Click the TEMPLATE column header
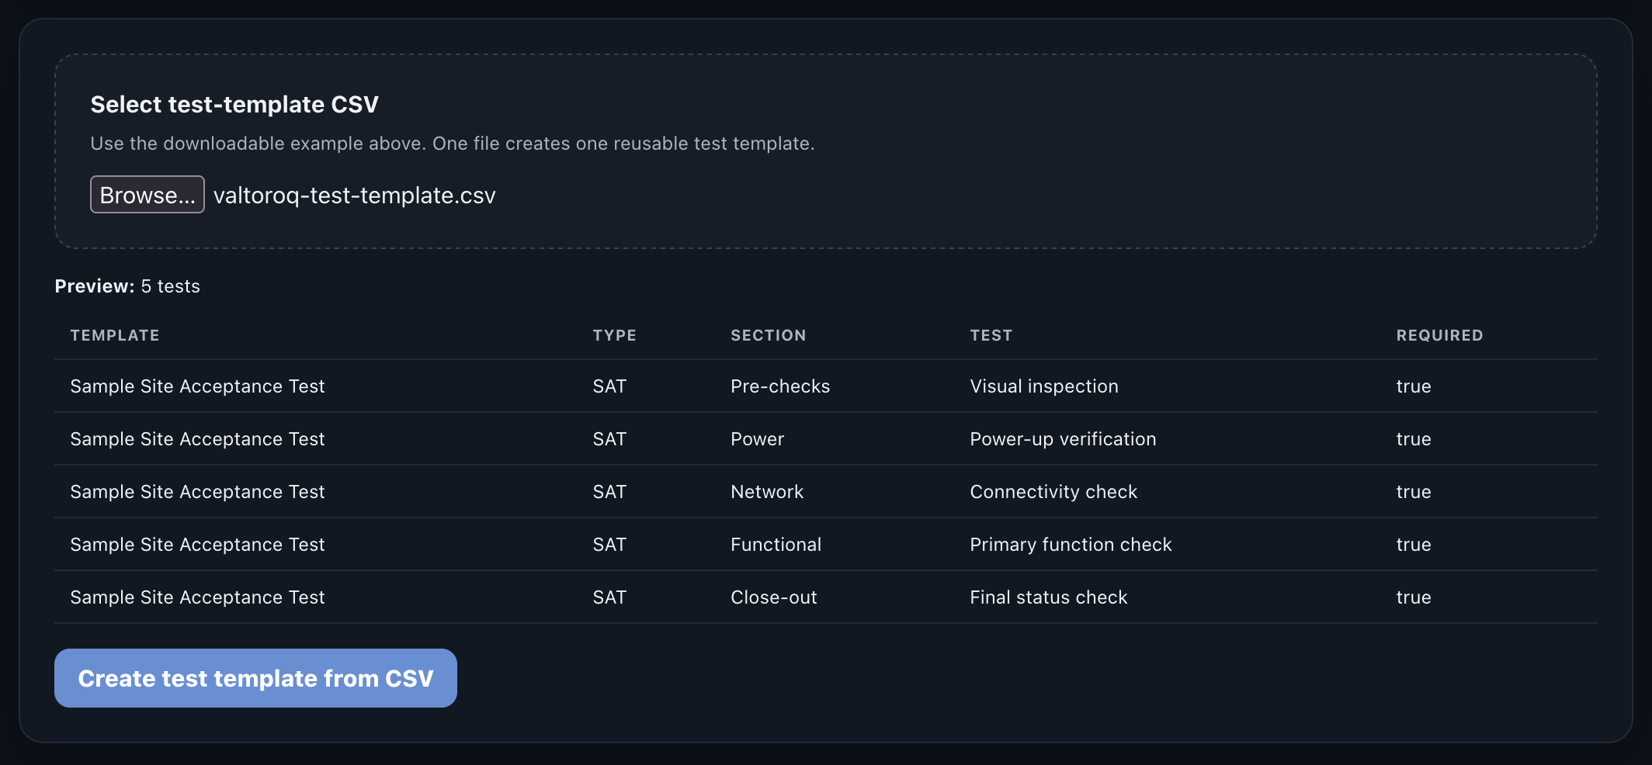Viewport: 1652px width, 765px height. (x=115, y=335)
